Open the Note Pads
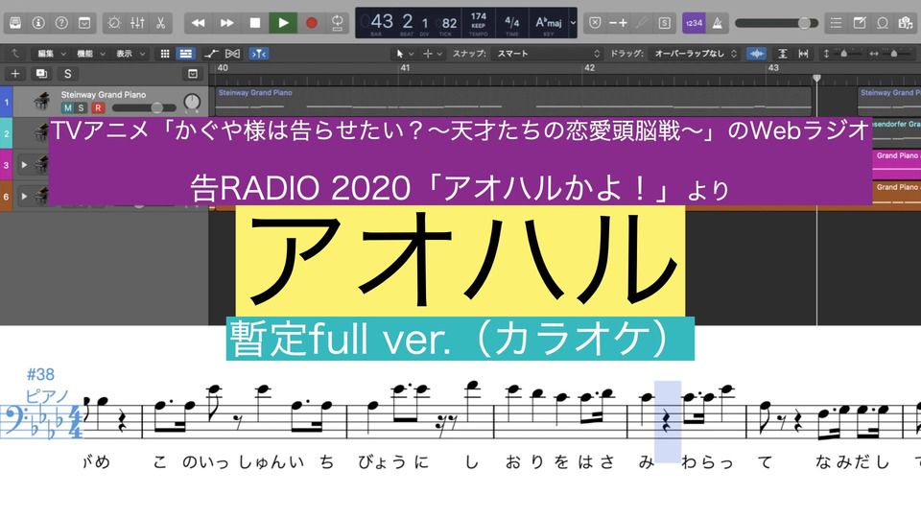 pos(860,23)
